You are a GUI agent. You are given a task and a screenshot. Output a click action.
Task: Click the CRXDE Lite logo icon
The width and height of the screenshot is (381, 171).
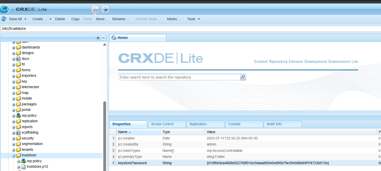(x=5, y=9)
